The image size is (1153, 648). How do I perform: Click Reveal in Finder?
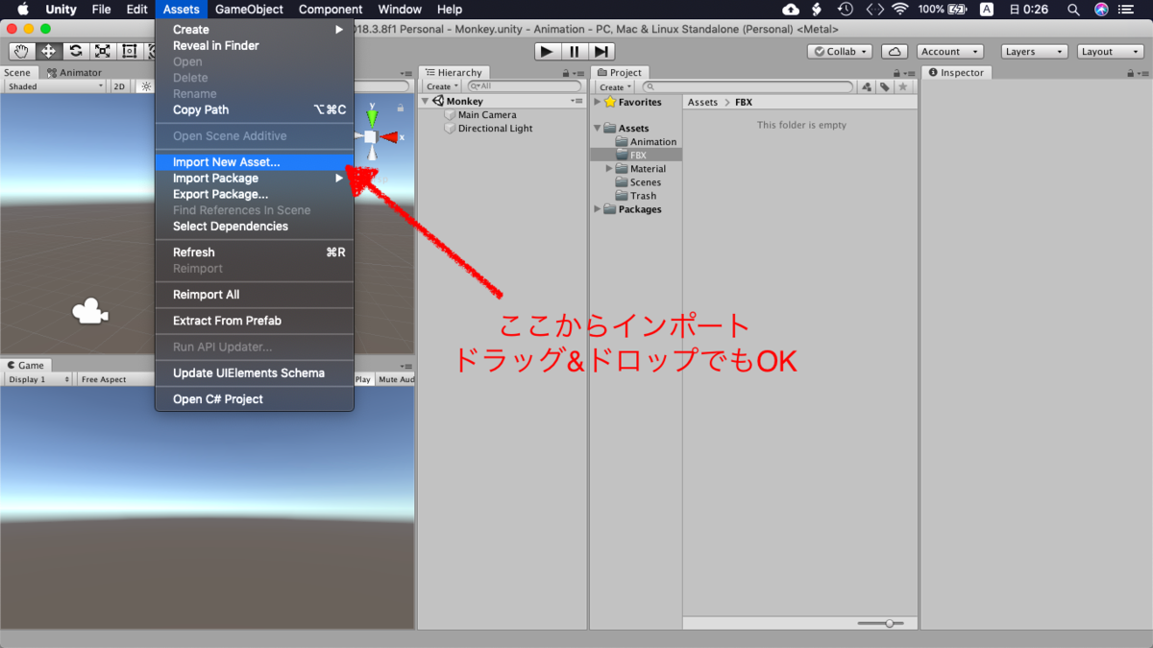pos(255,46)
